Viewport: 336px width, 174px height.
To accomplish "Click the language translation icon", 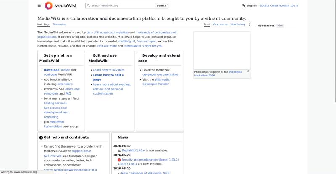I will point(244,5).
